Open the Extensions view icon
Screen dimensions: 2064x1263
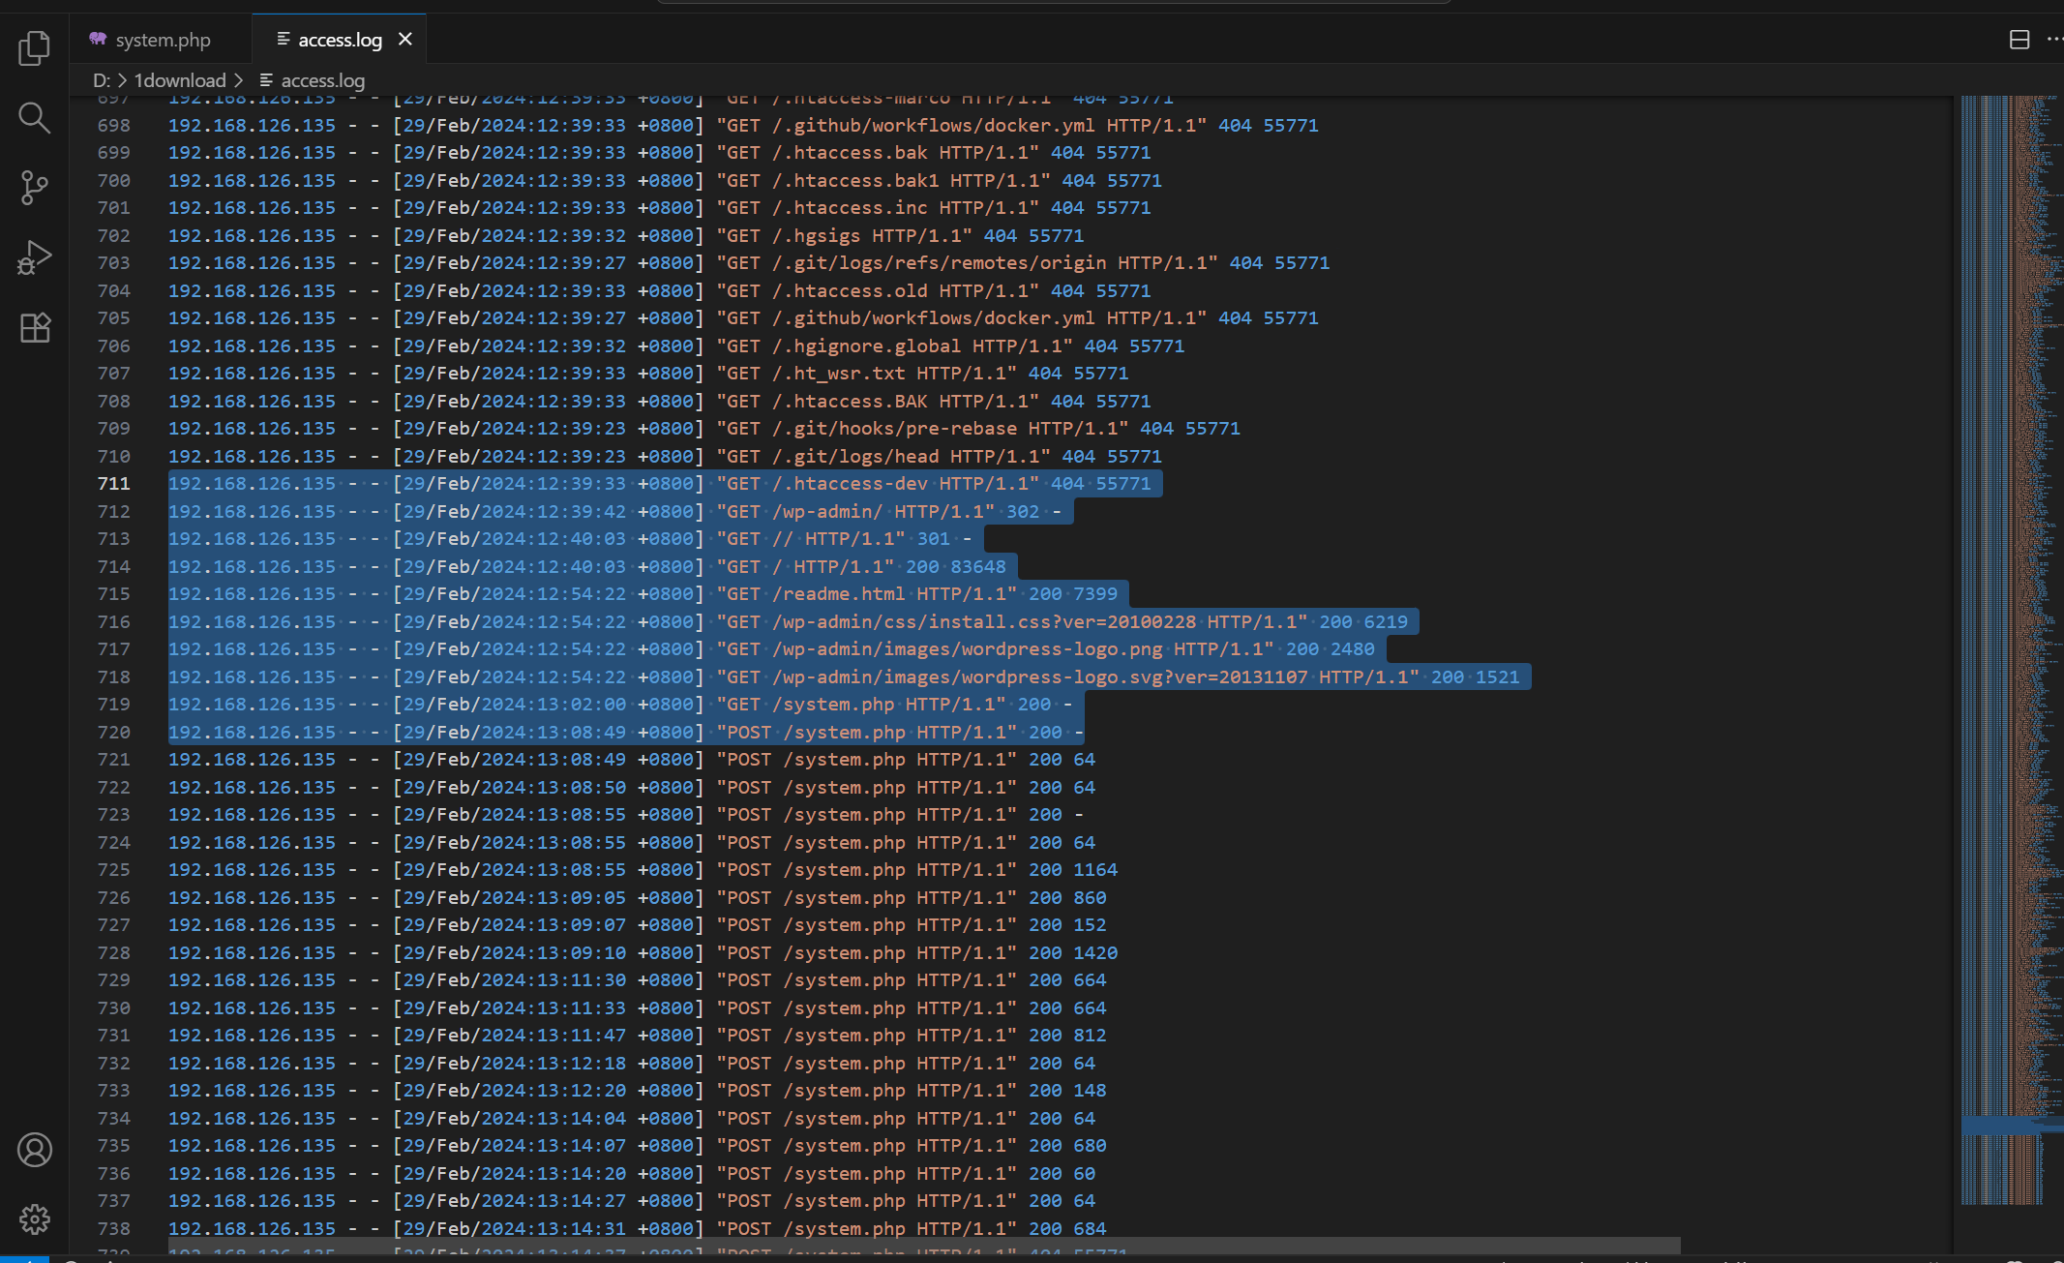pos(34,328)
